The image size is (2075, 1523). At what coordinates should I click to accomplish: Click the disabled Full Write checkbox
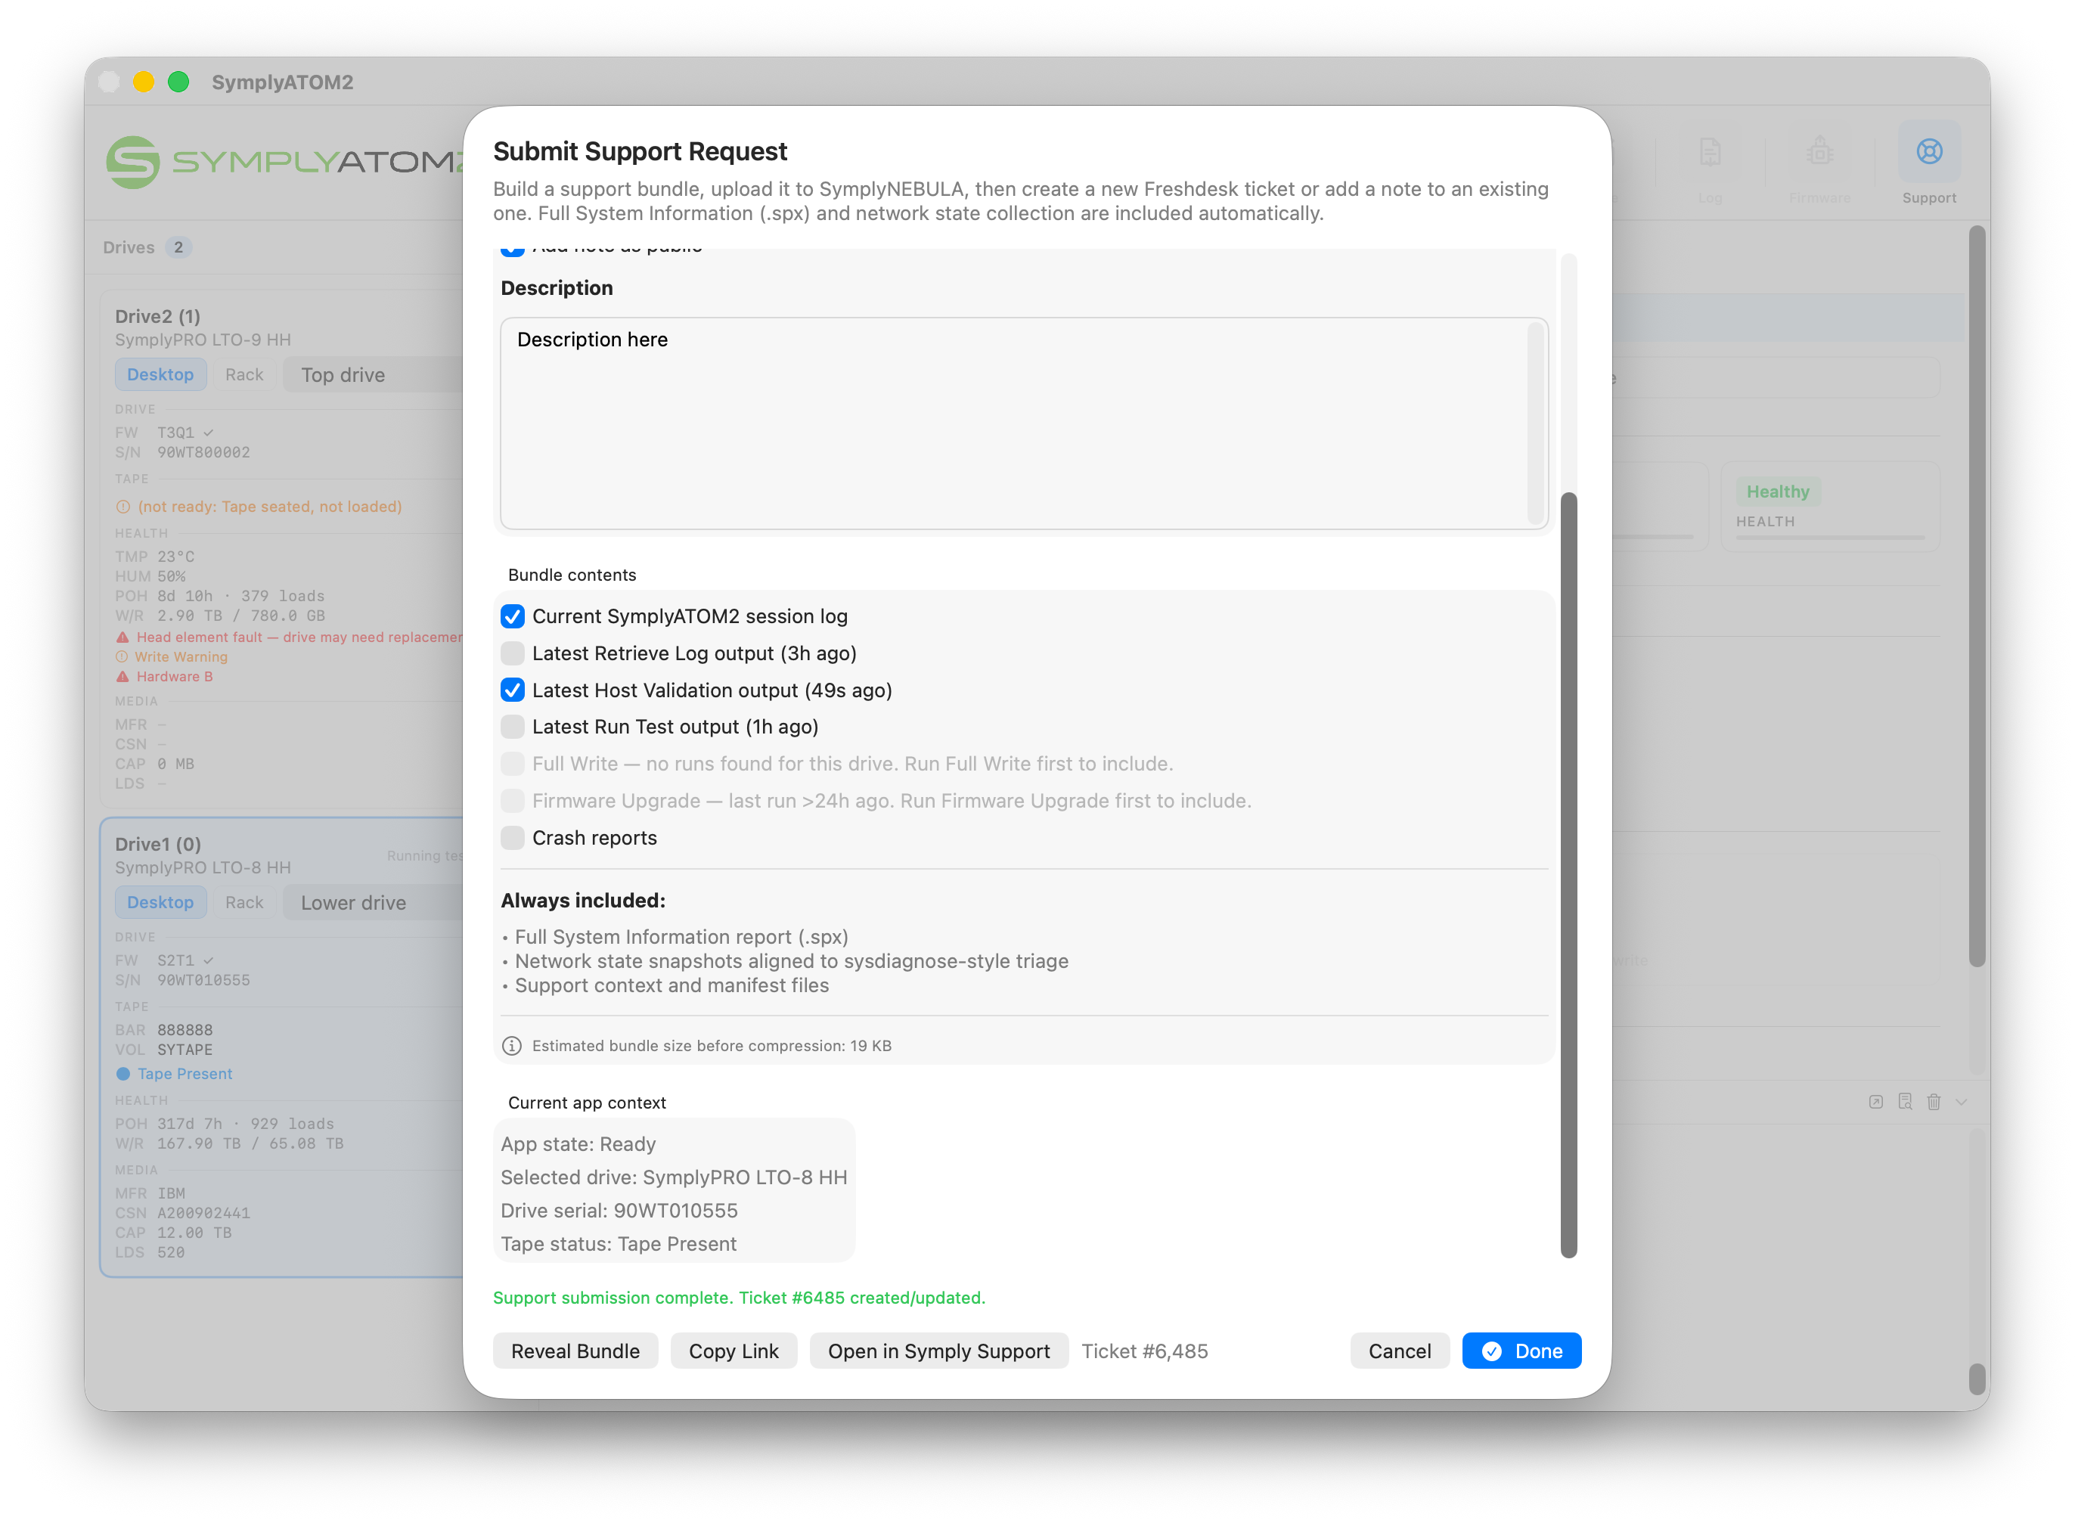tap(513, 763)
